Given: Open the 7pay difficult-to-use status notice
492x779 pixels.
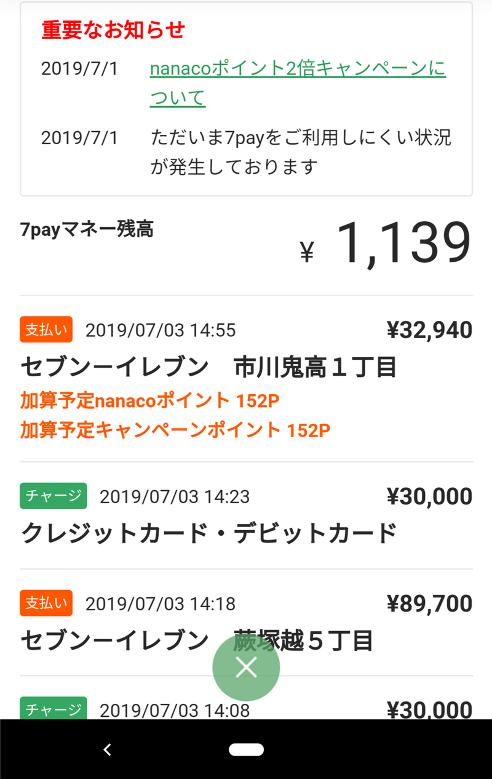Looking at the screenshot, I should 300,151.
